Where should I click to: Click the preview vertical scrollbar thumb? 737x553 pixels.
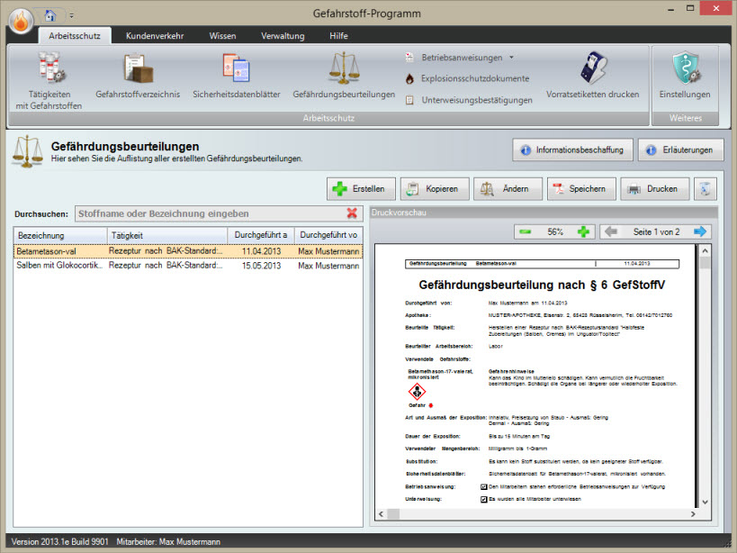(705, 263)
